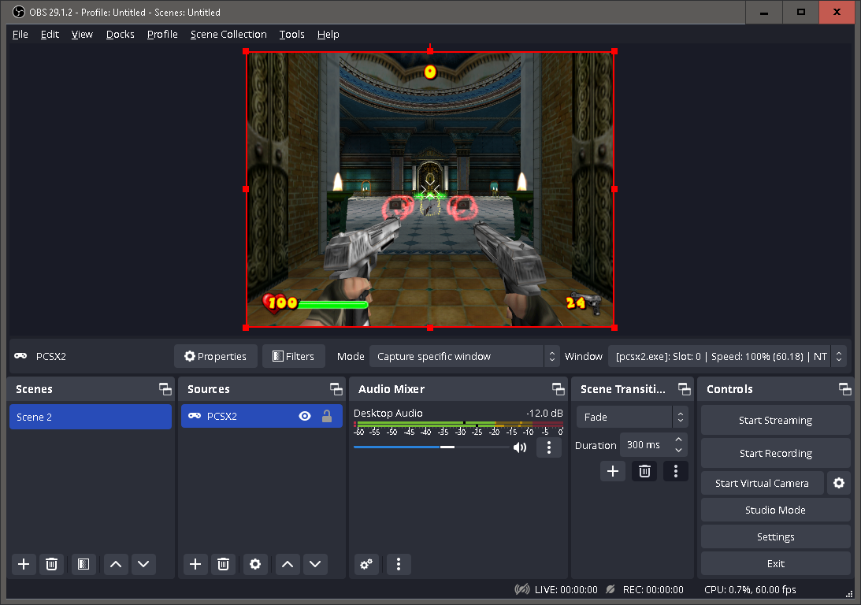Hide the PCSX2 source with the eye icon
The height and width of the screenshot is (605, 861).
click(305, 416)
